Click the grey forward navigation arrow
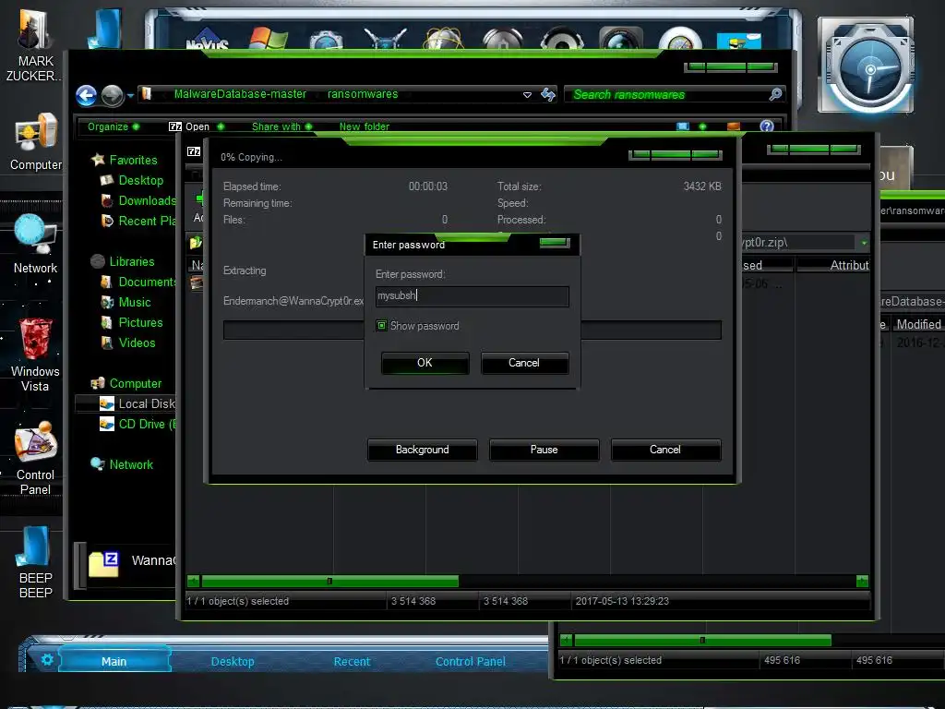The height and width of the screenshot is (709, 945). pyautogui.click(x=112, y=95)
